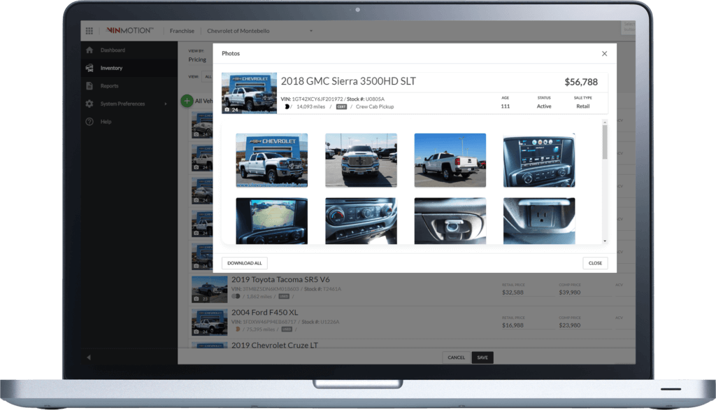
Task: Click the scroll down arrow in photo gallery
Action: click(605, 241)
